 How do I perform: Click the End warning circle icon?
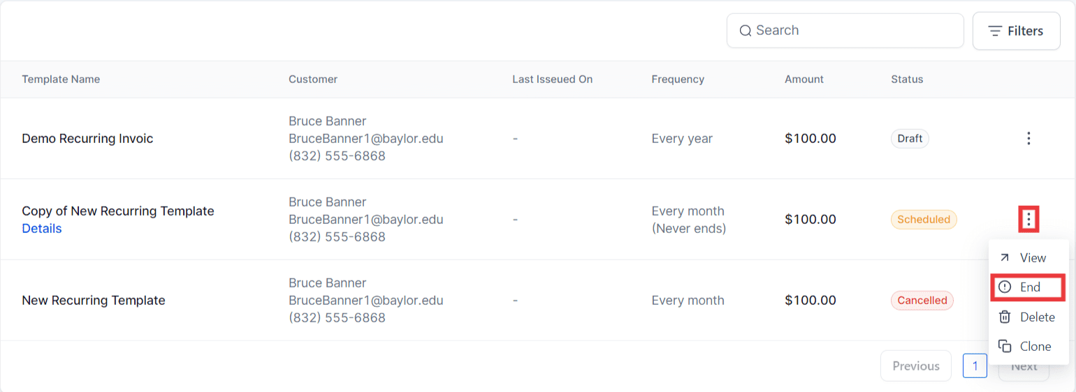click(1005, 287)
